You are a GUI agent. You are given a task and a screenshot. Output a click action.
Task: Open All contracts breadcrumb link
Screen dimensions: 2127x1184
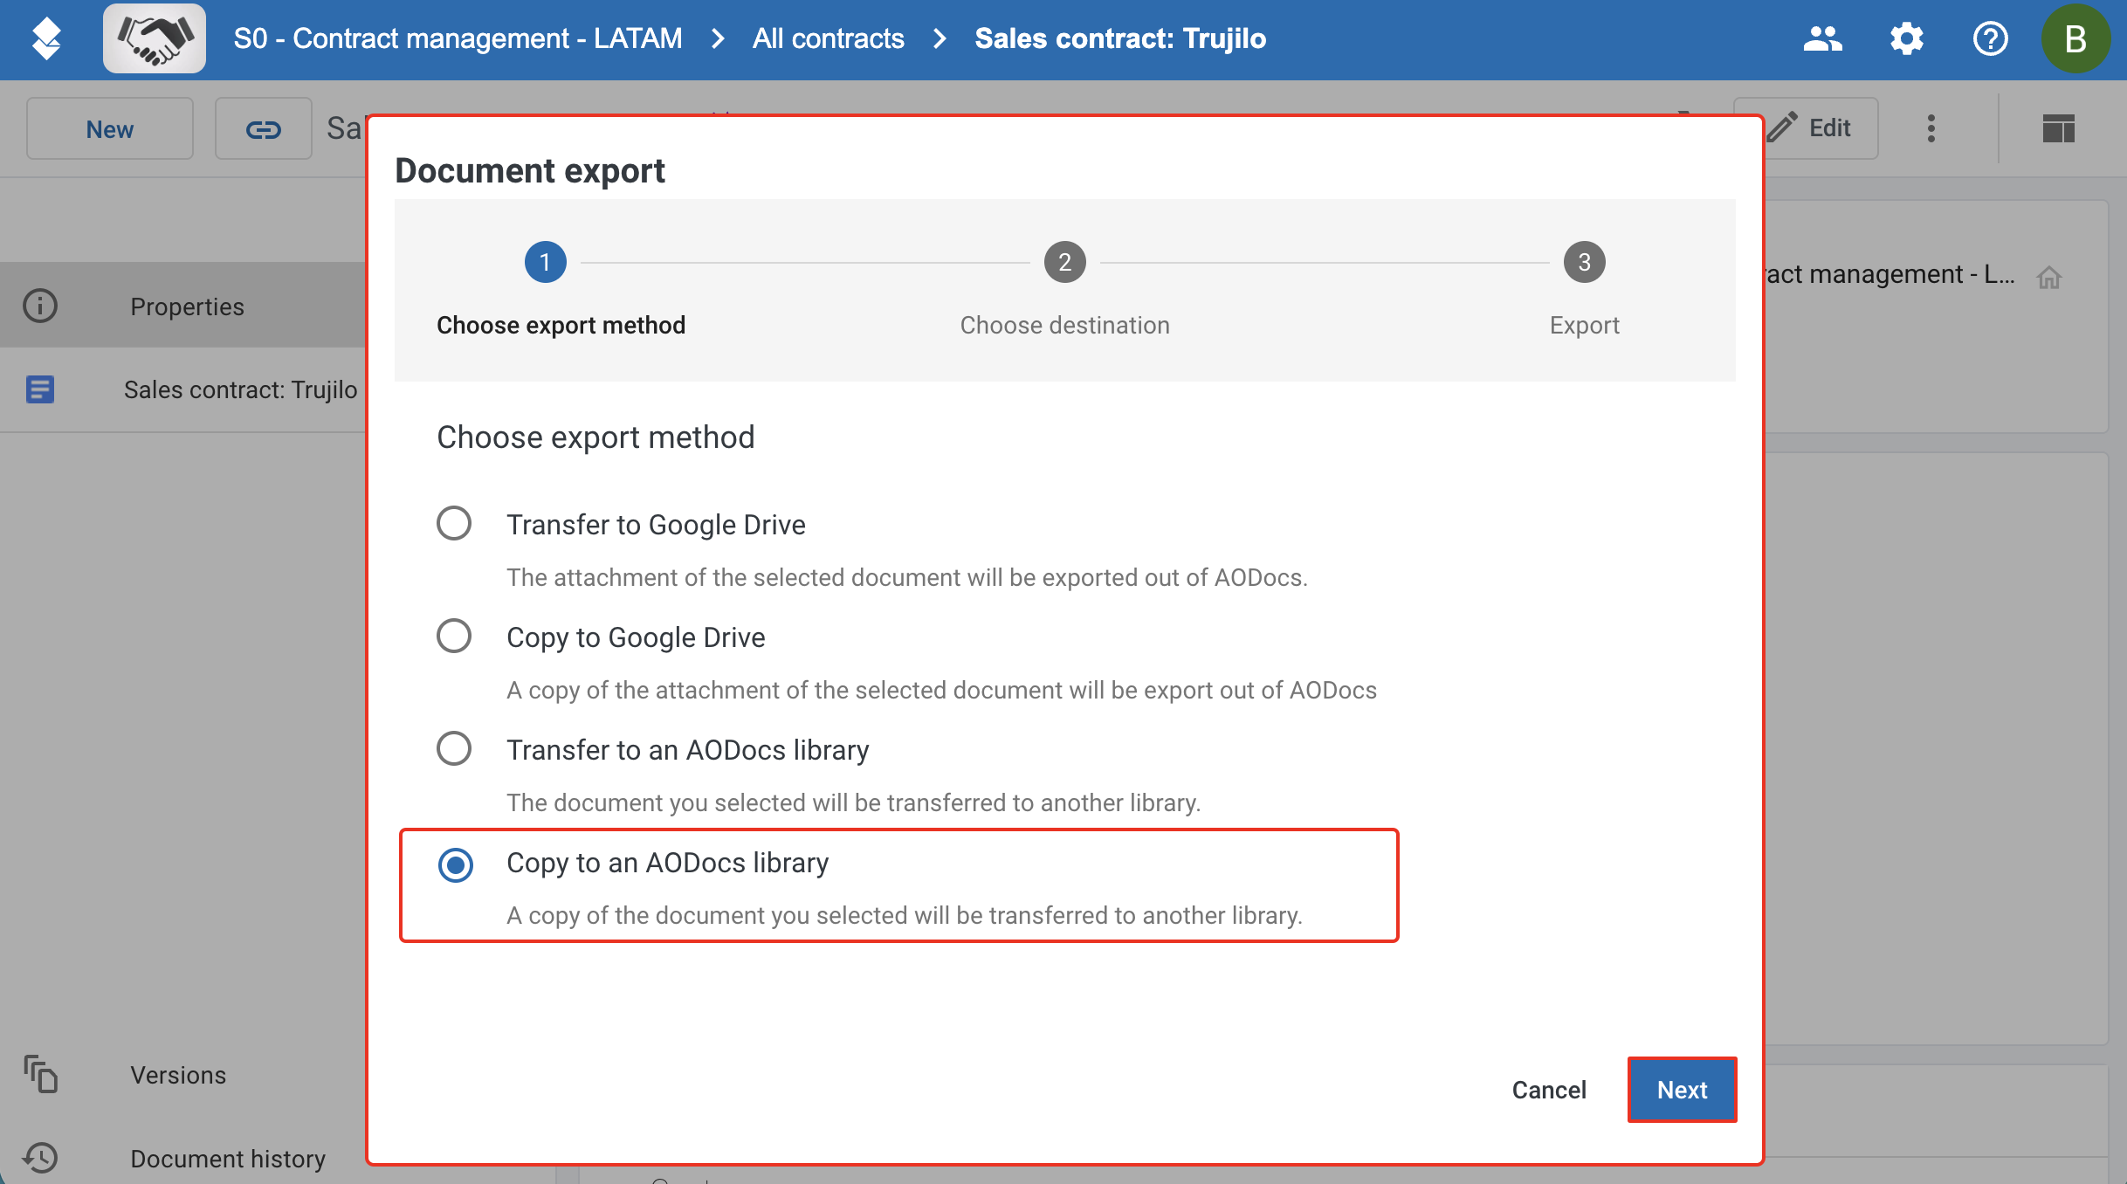[x=829, y=39]
